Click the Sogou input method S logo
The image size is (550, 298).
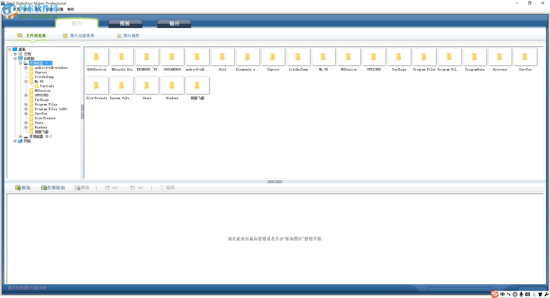click(x=495, y=294)
